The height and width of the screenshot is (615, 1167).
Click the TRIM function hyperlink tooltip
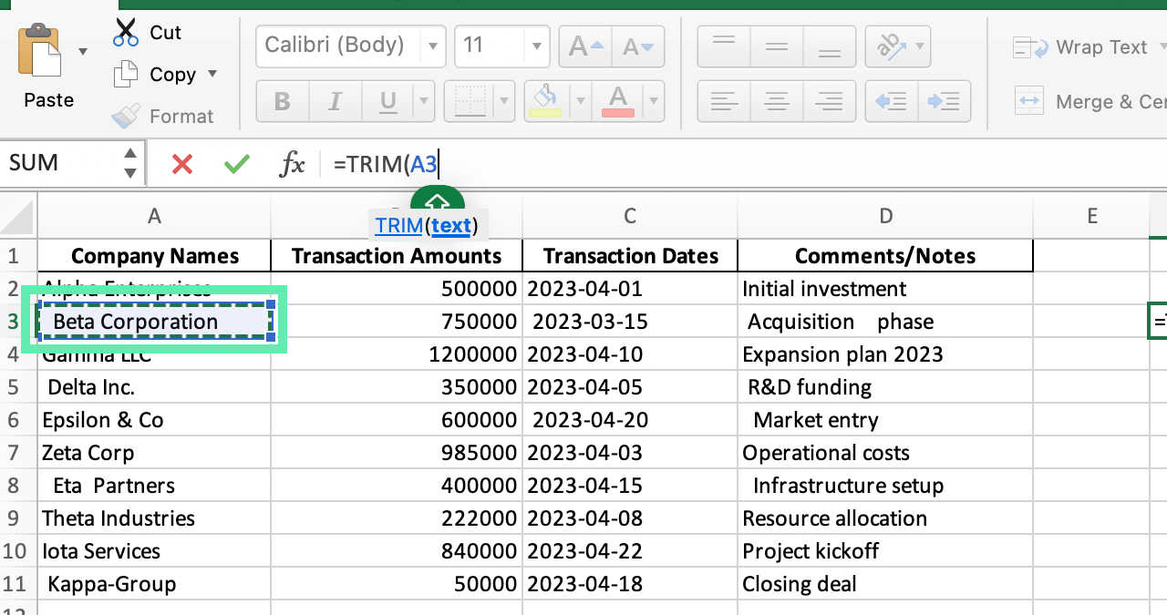pos(397,225)
